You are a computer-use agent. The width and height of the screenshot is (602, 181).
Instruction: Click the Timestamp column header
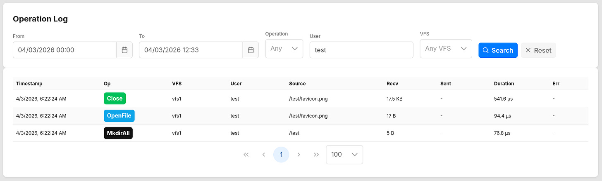click(x=29, y=84)
